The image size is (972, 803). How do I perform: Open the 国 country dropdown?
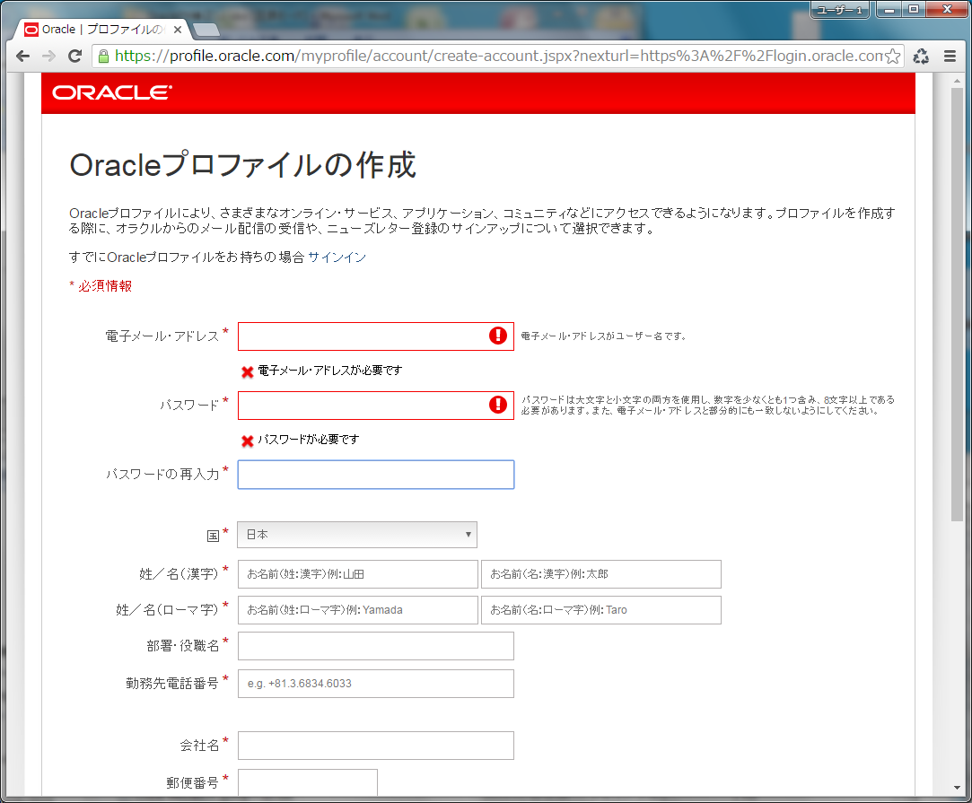coord(357,535)
